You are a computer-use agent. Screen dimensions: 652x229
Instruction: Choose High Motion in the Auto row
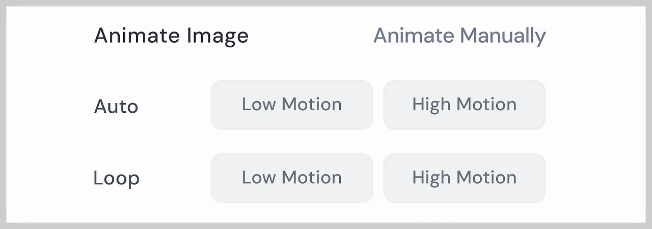(x=464, y=105)
